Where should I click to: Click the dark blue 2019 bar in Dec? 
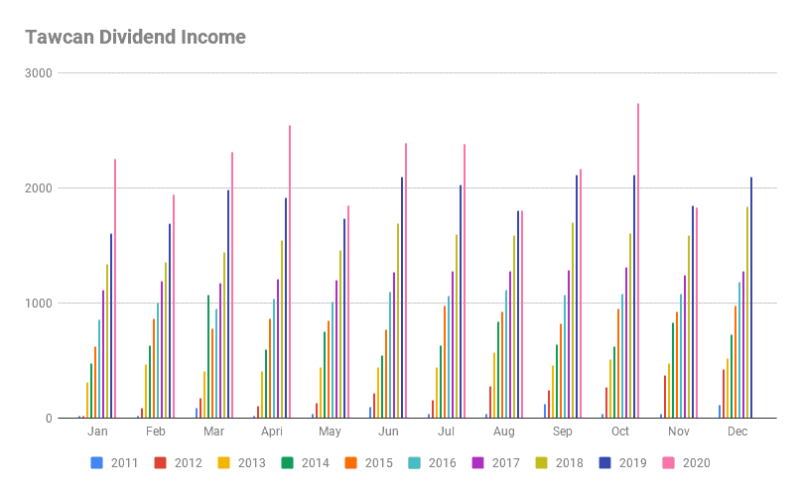(751, 298)
